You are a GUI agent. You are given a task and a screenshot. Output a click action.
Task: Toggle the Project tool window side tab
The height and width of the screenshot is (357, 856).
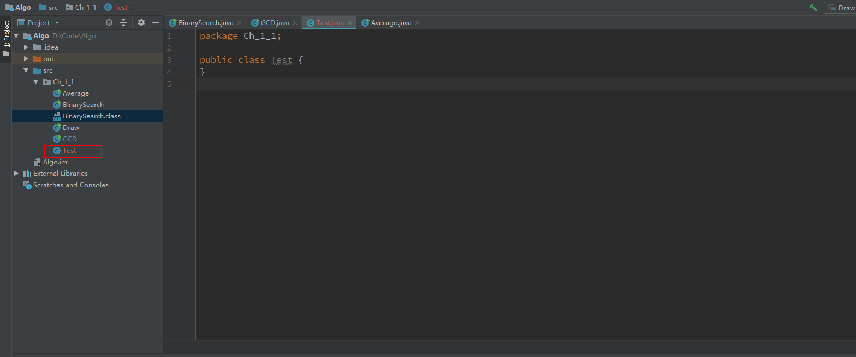click(x=6, y=39)
